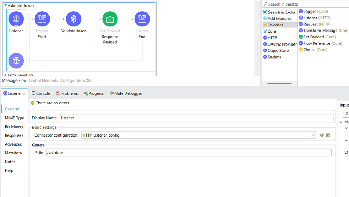The image size is (349, 197).
Task: Open the Configuration XML view
Action: (x=77, y=81)
